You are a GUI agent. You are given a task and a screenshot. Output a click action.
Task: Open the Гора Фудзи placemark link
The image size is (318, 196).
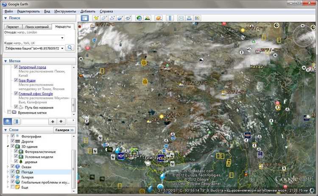[x=27, y=80]
